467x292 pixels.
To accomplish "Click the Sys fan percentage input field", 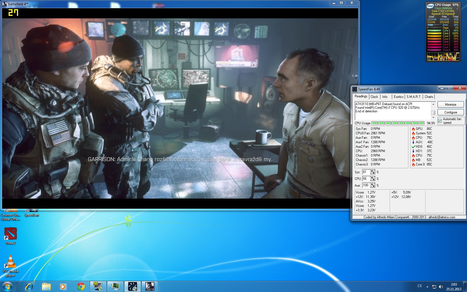I will (x=366, y=172).
